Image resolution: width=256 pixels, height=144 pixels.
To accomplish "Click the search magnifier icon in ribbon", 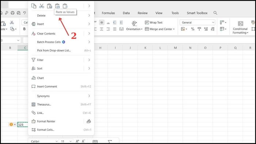I will 215,13.
